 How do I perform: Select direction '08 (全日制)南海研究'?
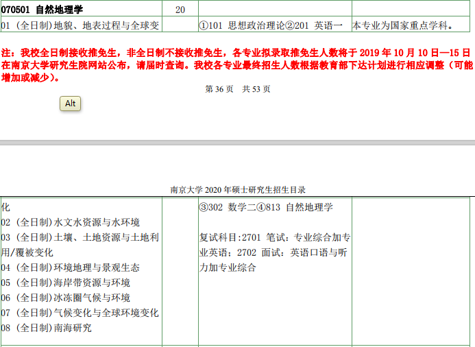point(46,328)
